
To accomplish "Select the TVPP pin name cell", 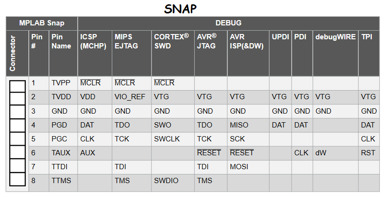I will coord(61,83).
